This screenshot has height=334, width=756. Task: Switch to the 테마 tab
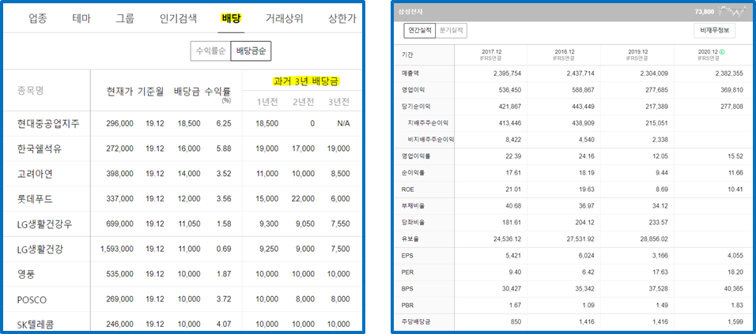tap(81, 19)
